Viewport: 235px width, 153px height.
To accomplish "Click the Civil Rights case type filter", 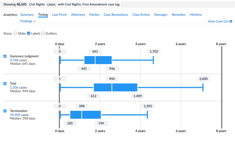I will 37,4.
